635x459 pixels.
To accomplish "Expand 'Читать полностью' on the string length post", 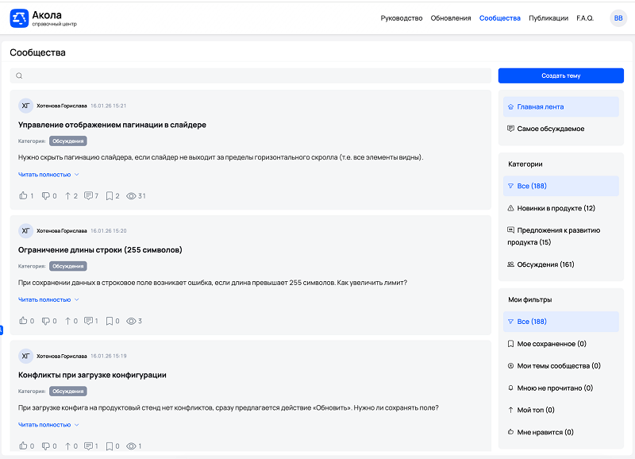I will point(47,301).
